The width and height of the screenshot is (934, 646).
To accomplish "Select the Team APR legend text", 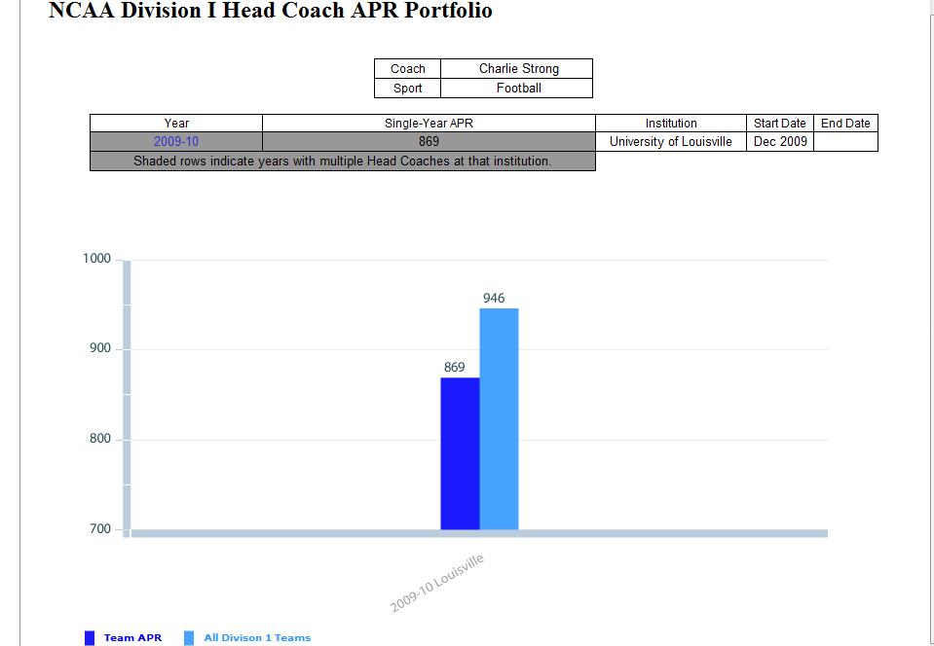I will point(132,638).
